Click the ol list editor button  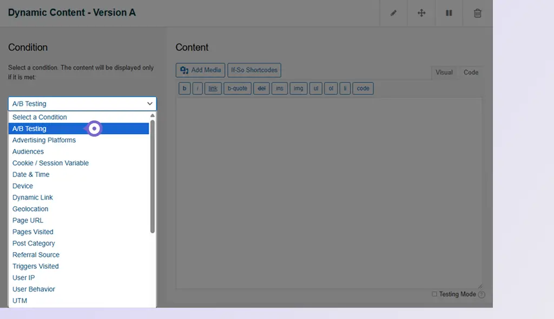pyautogui.click(x=331, y=89)
